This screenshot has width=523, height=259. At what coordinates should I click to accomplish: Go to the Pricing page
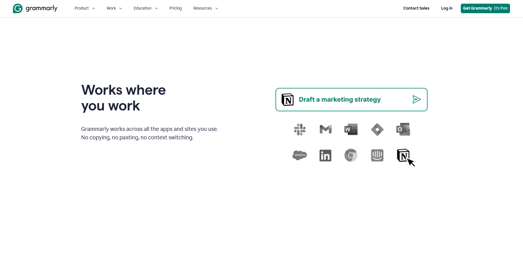pyautogui.click(x=175, y=8)
